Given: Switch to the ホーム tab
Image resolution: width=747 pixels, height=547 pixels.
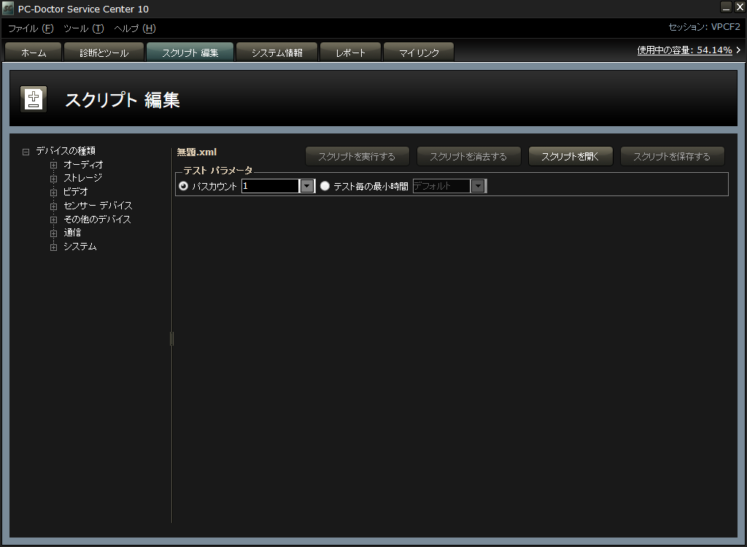Looking at the screenshot, I should tap(34, 53).
